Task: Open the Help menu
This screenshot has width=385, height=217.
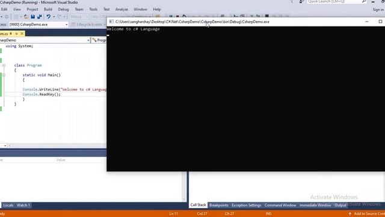Action: pos(156,10)
